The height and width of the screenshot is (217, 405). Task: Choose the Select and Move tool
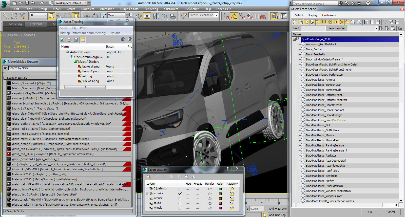coord(87,16)
